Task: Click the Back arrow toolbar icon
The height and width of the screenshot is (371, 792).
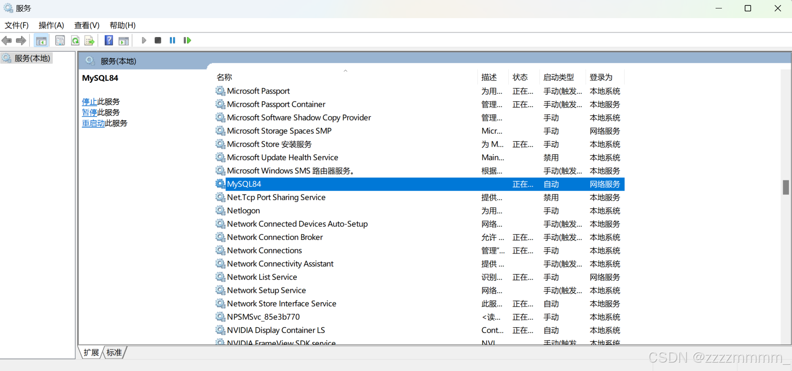Action: click(7, 40)
